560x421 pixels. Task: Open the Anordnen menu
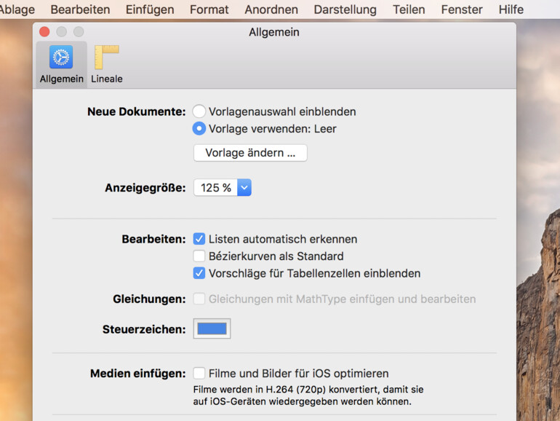pyautogui.click(x=271, y=9)
